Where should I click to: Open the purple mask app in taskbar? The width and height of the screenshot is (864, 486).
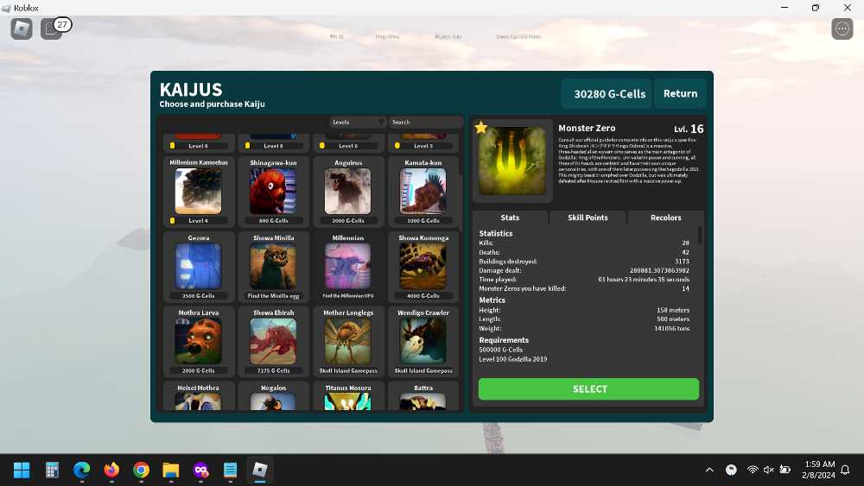[x=200, y=470]
